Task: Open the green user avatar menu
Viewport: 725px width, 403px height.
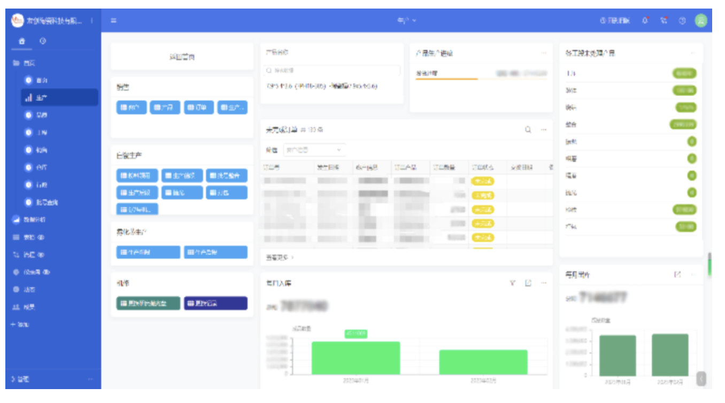Action: 701,20
